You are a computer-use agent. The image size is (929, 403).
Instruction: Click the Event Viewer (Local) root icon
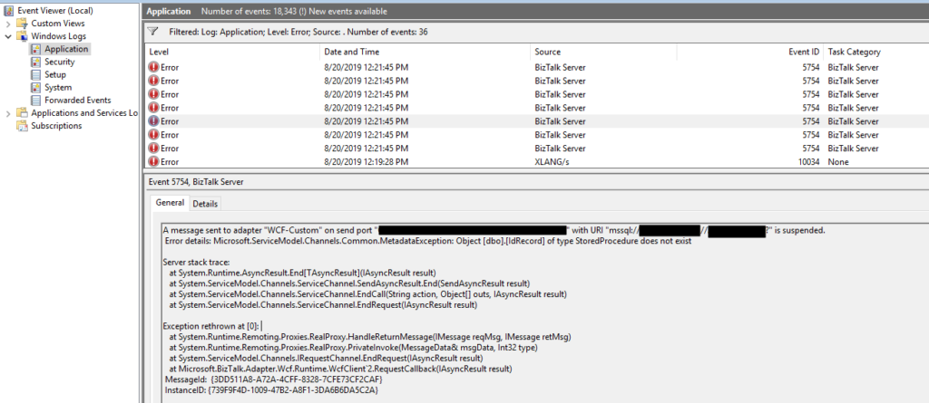(9, 10)
